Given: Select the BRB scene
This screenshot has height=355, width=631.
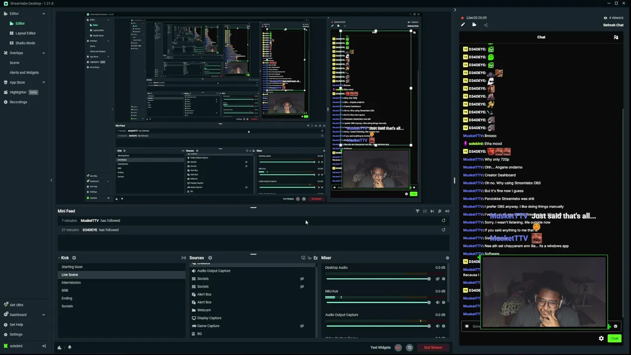Looking at the screenshot, I should click(121, 290).
